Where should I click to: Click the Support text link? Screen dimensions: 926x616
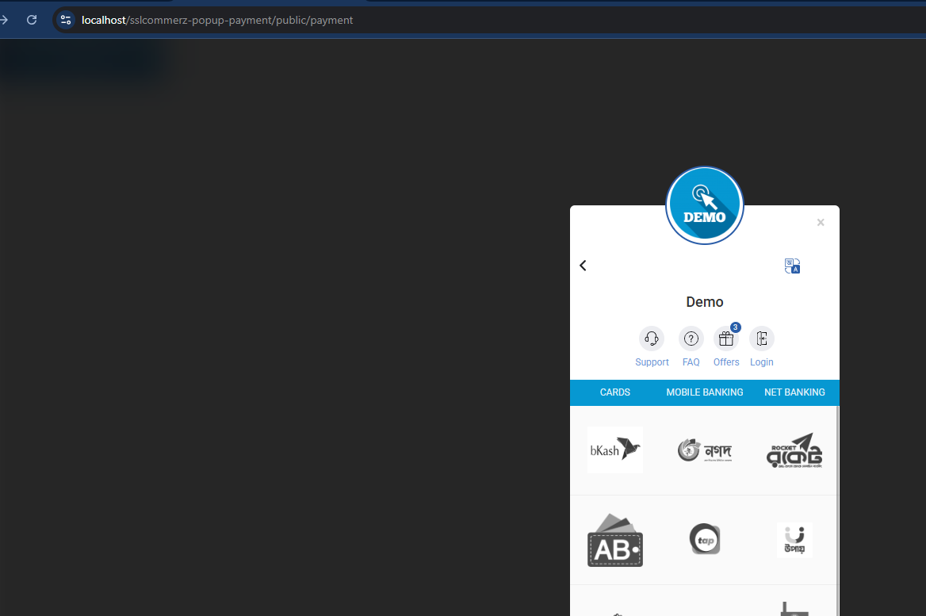(x=652, y=362)
